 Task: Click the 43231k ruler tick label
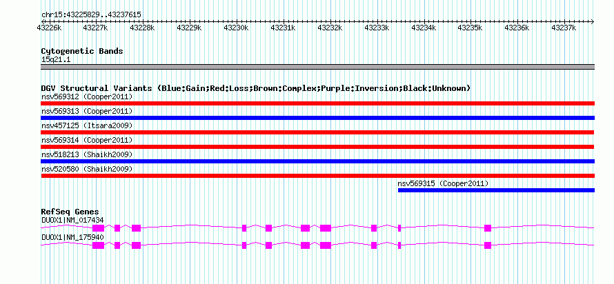coord(283,28)
